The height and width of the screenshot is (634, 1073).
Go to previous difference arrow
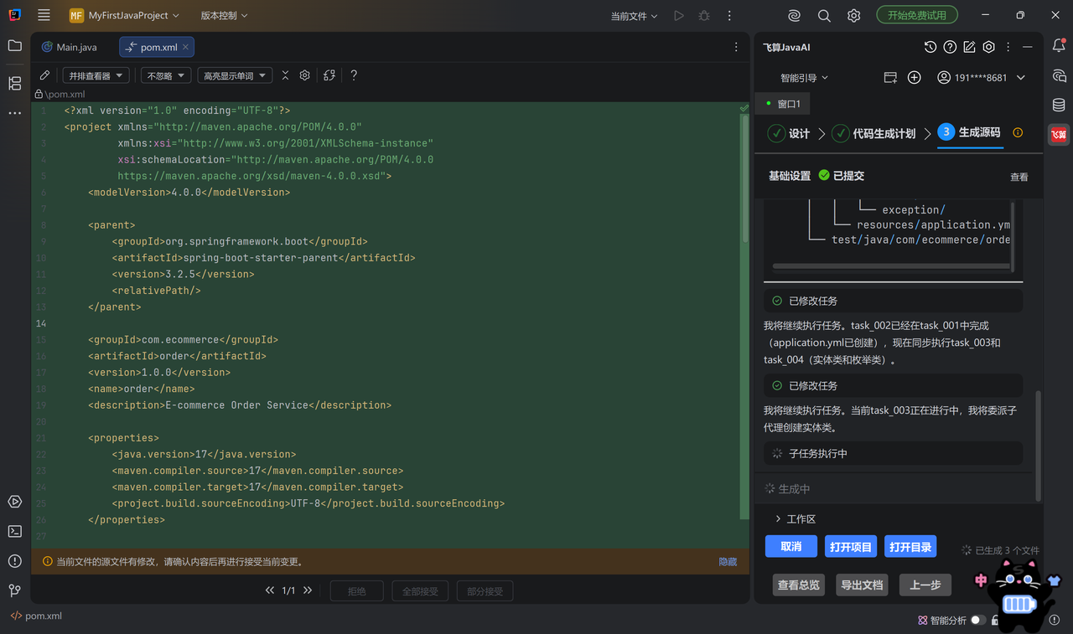(270, 590)
